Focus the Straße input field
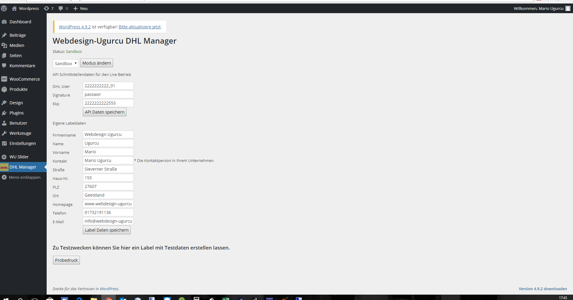Screen dimensions: 573x300 (108, 169)
